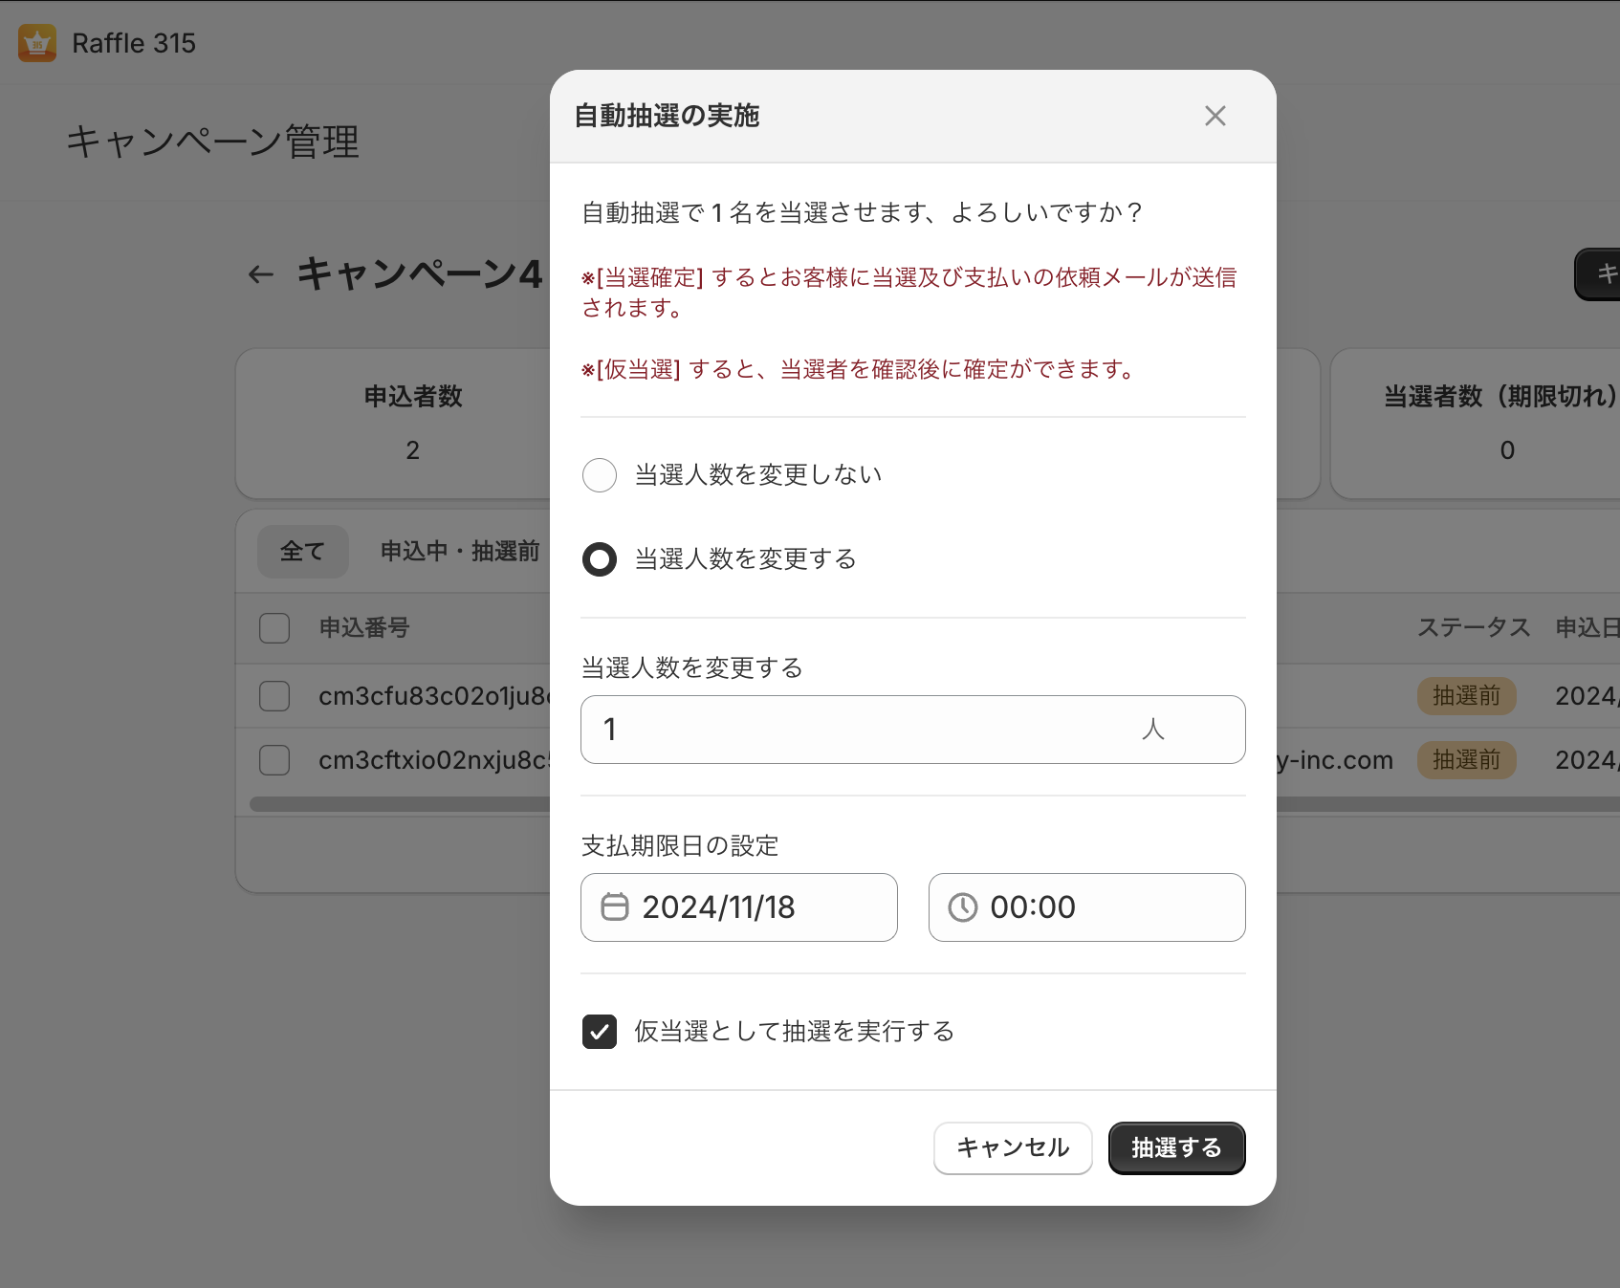Click the キャンペーン管理 page heading

(212, 142)
